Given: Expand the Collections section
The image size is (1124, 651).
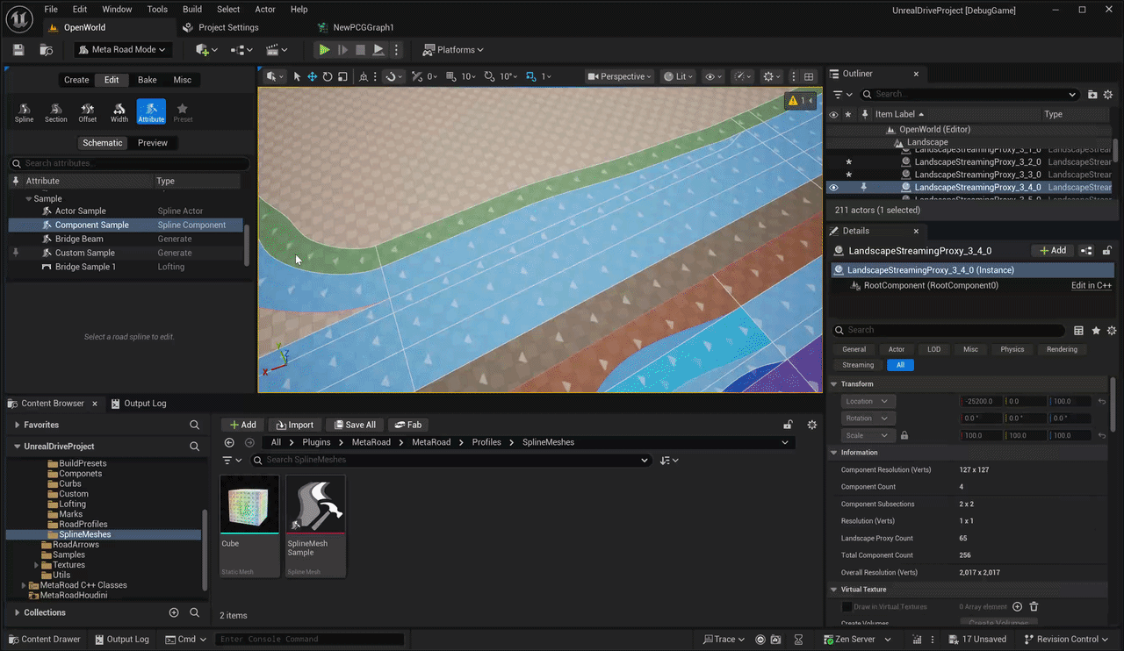Looking at the screenshot, I should coord(17,612).
